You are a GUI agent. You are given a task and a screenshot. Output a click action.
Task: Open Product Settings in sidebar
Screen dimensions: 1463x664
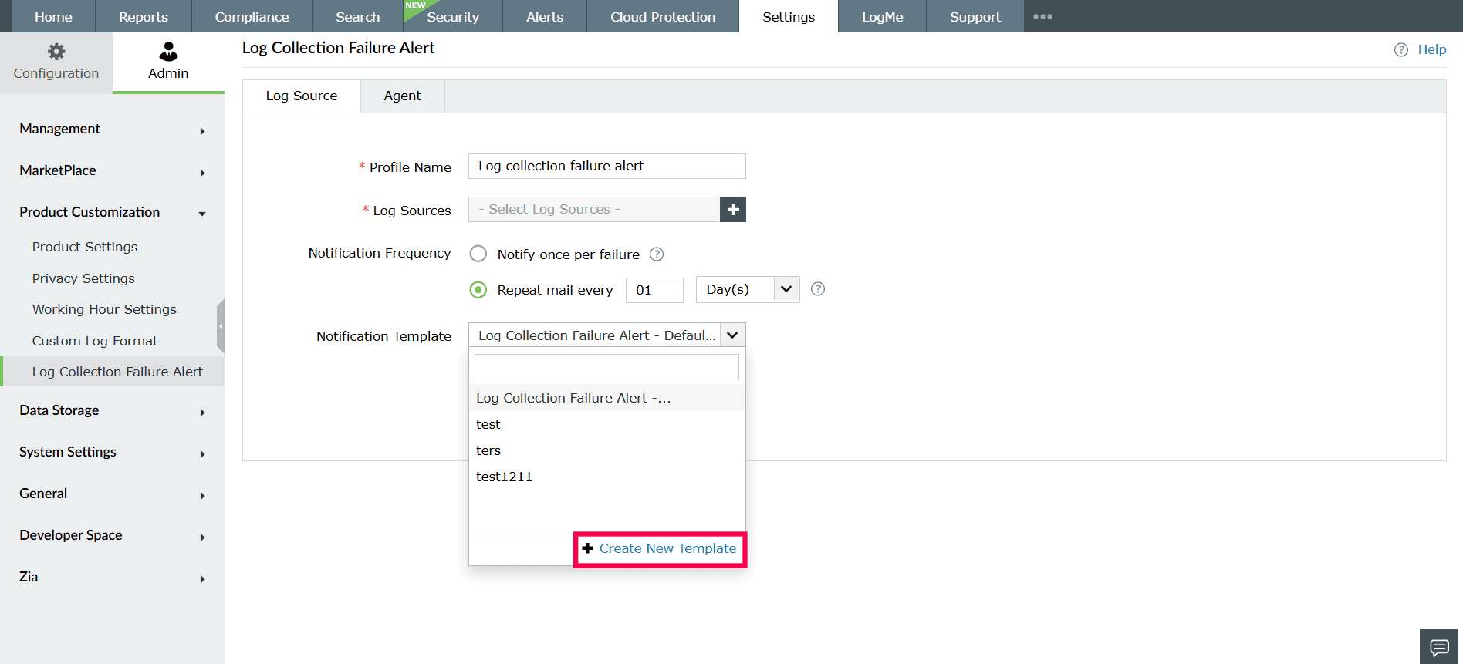(85, 247)
